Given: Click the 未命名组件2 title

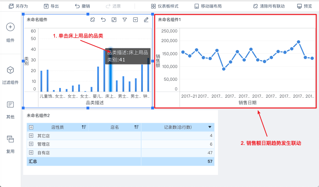Looking at the screenshot, I should pyautogui.click(x=38, y=115).
